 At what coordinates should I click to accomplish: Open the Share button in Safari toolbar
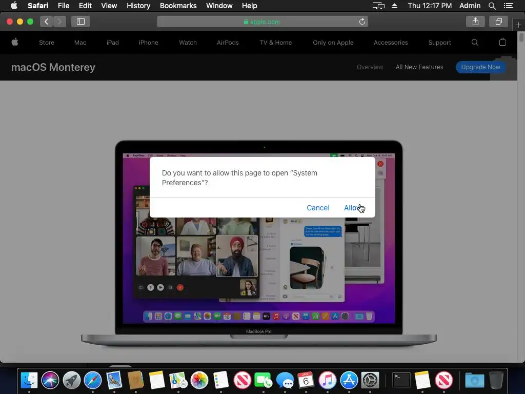[475, 22]
